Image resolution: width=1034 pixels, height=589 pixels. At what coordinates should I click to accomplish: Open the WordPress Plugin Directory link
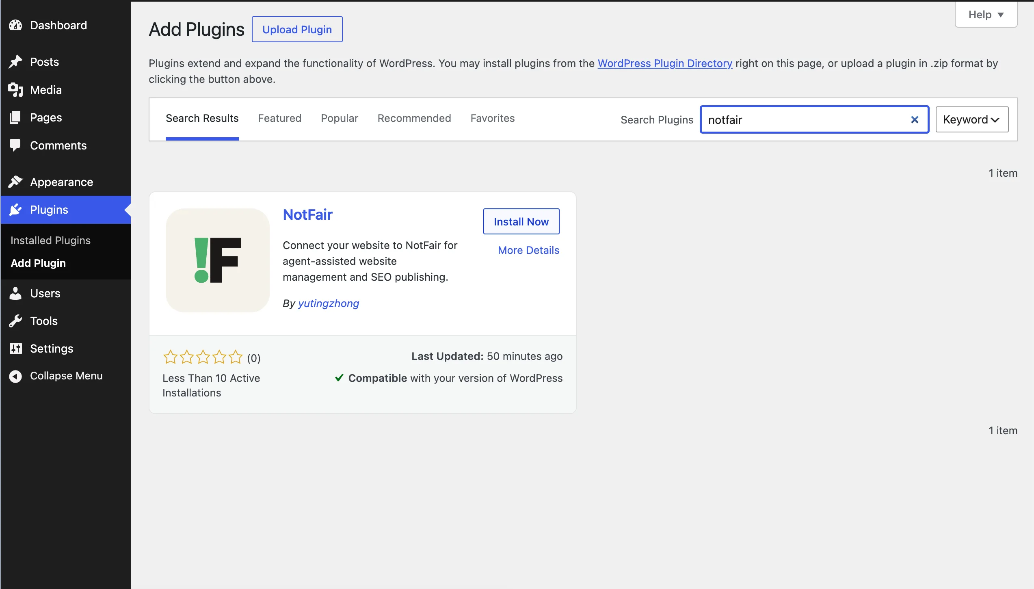(x=665, y=63)
